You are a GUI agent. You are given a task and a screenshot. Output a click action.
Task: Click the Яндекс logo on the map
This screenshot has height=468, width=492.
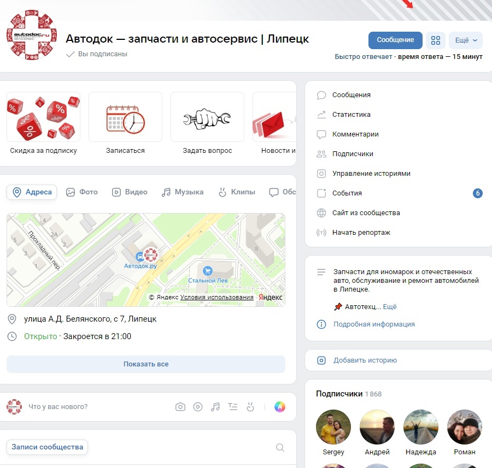pyautogui.click(x=270, y=297)
